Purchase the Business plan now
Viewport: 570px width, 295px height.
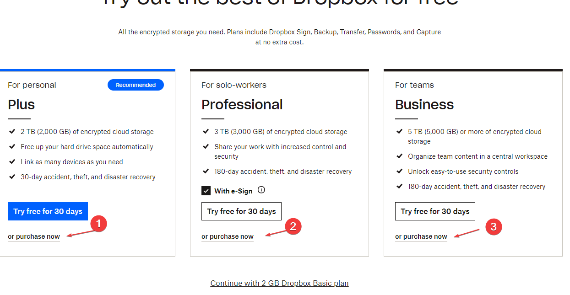click(x=421, y=236)
